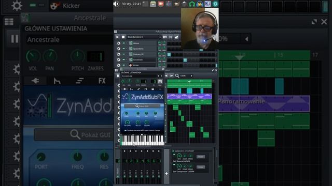The image size is (332, 186).
Task: Toggle the effects chain enable LED
Action: 173,151
